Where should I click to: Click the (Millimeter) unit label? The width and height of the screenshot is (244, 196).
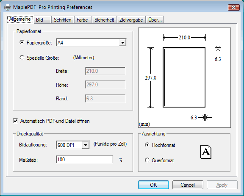click(83, 58)
